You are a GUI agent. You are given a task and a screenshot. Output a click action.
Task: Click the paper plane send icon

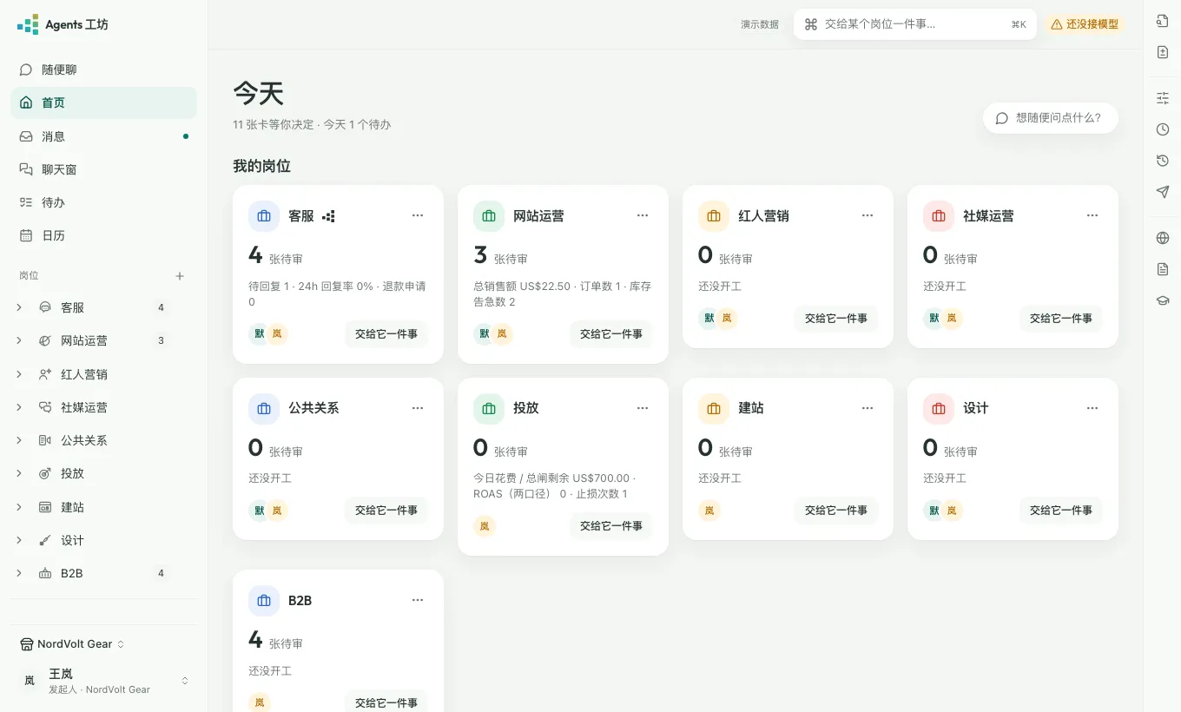coord(1163,192)
